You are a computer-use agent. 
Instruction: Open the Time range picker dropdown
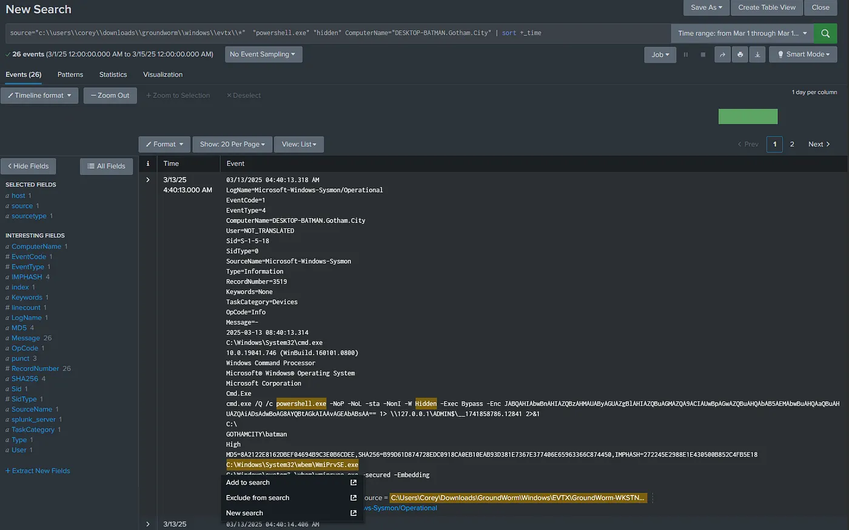[x=742, y=33]
